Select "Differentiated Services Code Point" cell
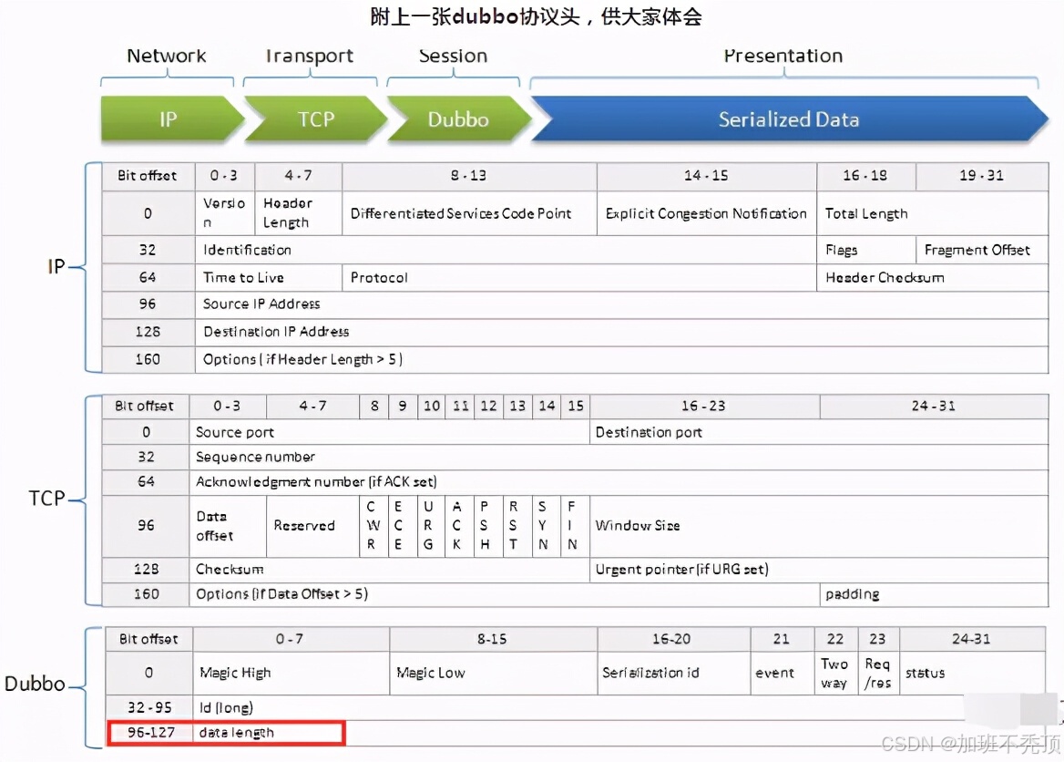1064x762 pixels. [469, 213]
